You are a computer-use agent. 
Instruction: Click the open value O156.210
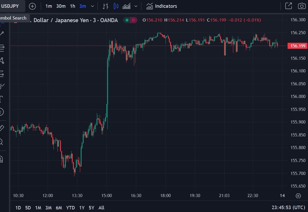pos(152,20)
